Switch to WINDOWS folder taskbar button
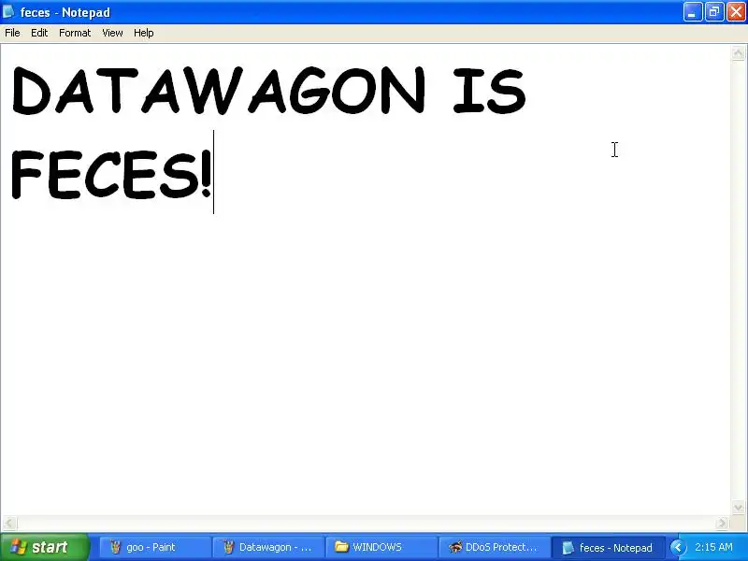Image resolution: width=748 pixels, height=561 pixels. click(x=381, y=547)
